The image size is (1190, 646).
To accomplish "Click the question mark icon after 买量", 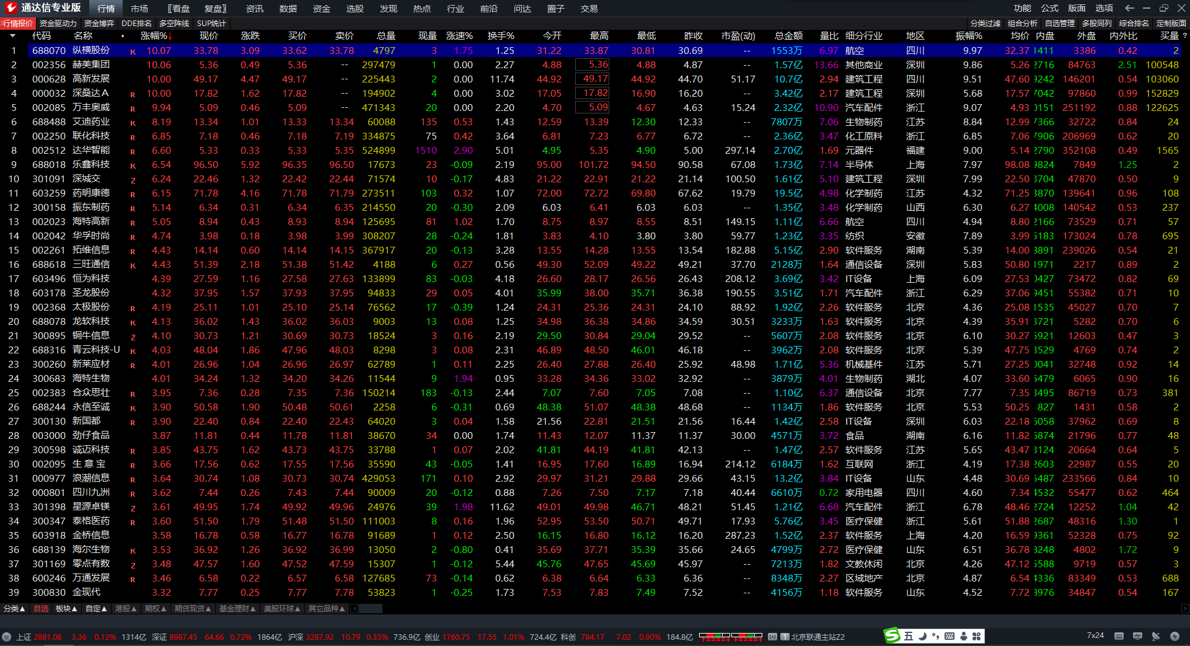I will tap(1185, 36).
